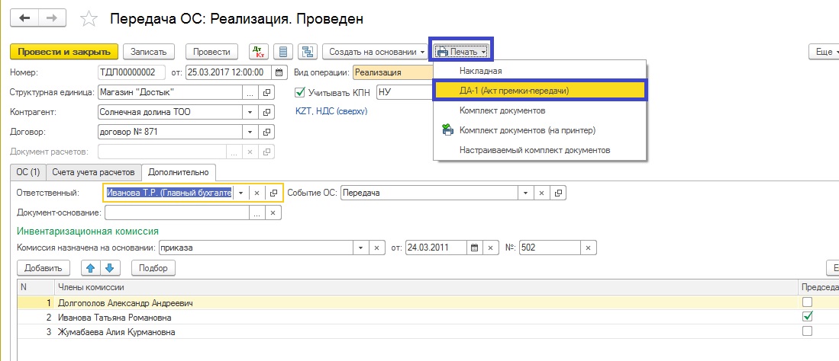The height and width of the screenshot is (361, 839).
Task: Click the Провести и закрыть button
Action: pos(64,52)
